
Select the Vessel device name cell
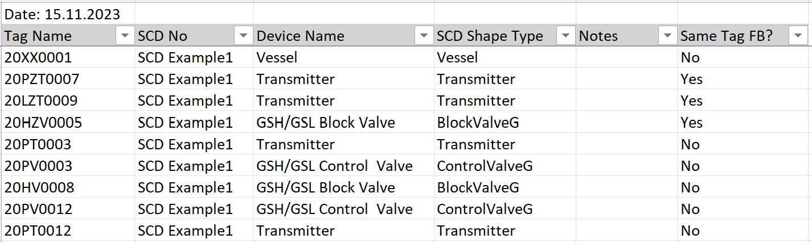344,57
